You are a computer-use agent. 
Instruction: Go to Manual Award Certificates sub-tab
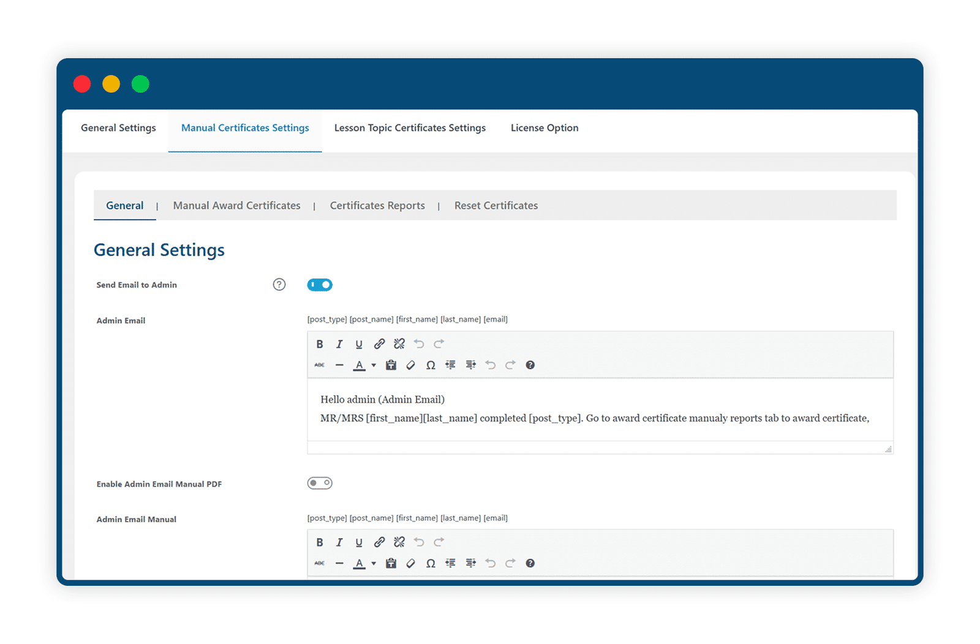point(236,206)
